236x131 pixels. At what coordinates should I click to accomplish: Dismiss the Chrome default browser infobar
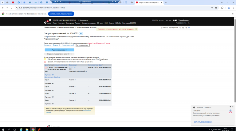point(233,14)
